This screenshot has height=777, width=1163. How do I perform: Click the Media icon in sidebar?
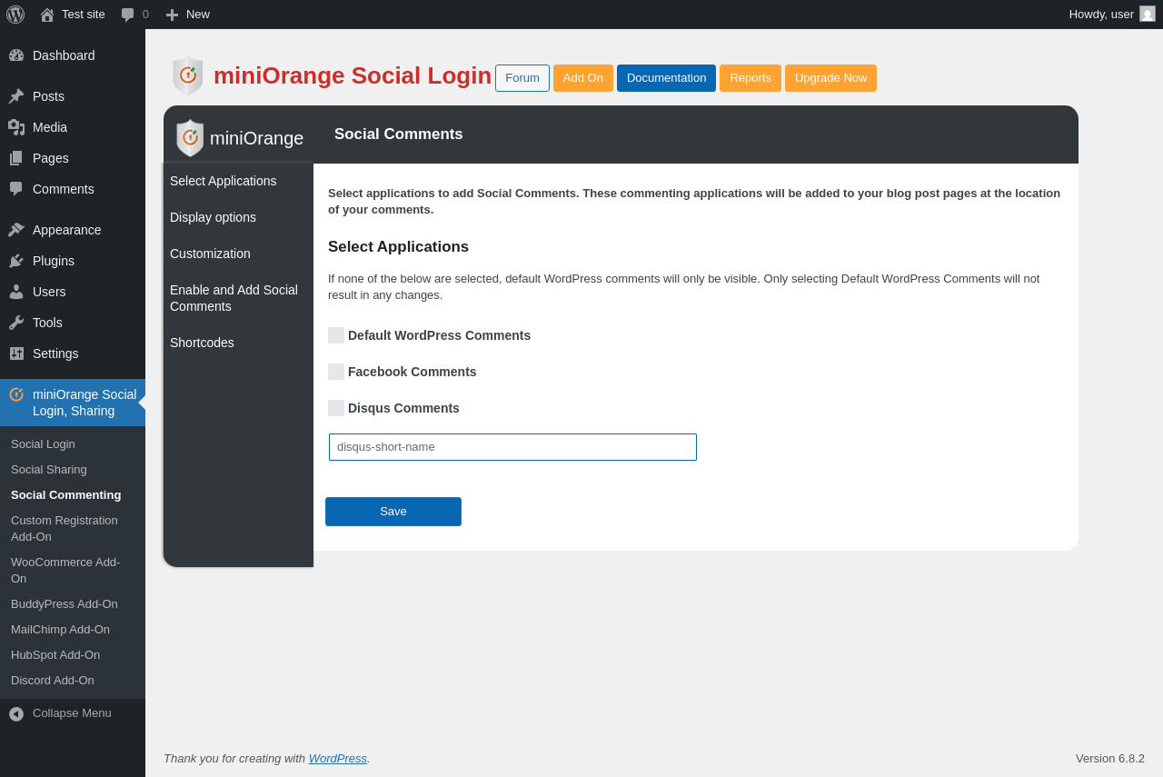point(16,127)
